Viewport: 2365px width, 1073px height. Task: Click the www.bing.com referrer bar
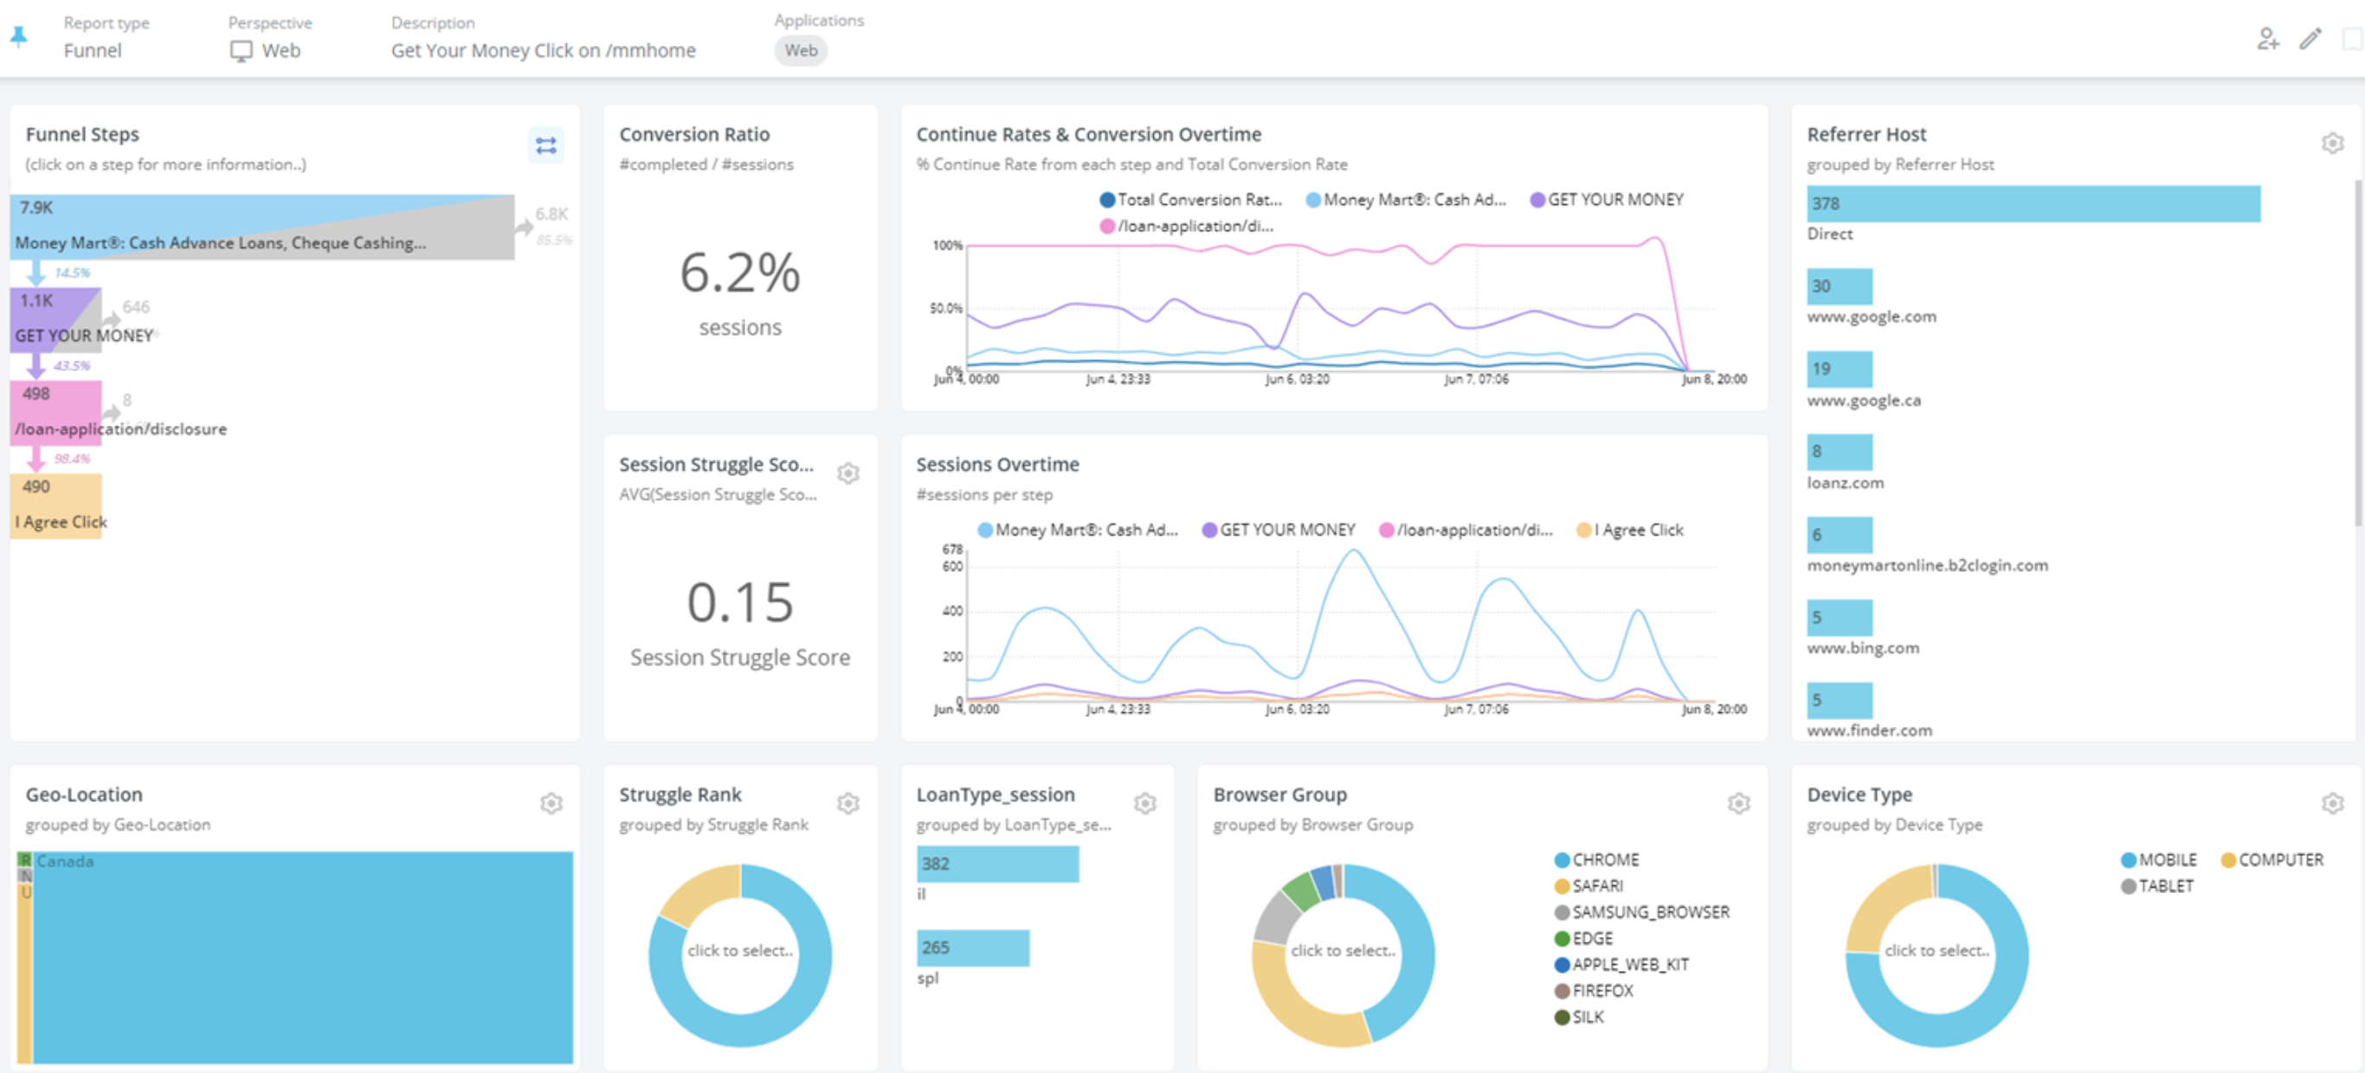pos(1839,617)
